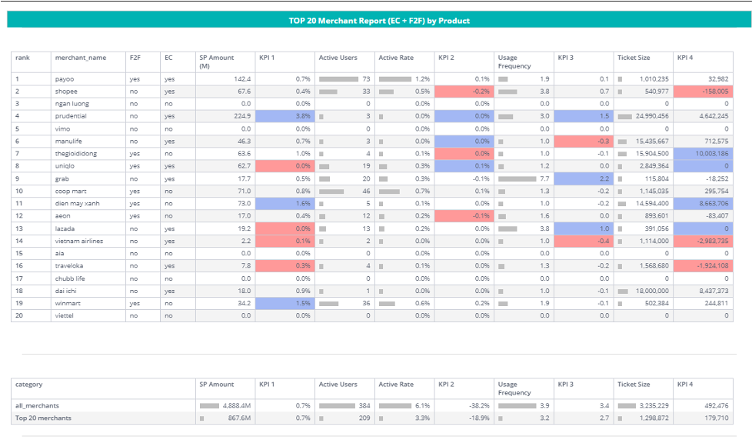Select merchant name 'ngan luong'

pos(72,104)
